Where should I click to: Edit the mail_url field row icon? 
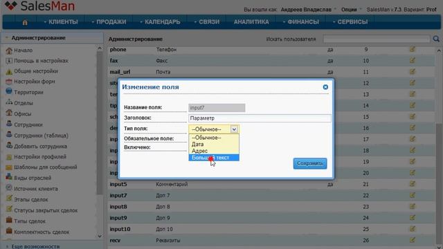point(413,72)
